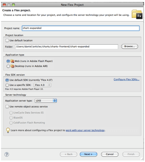Viewport: 145px width, 162px height.
Task: Open Application server type J2EE dropdown
Action: tap(46, 101)
